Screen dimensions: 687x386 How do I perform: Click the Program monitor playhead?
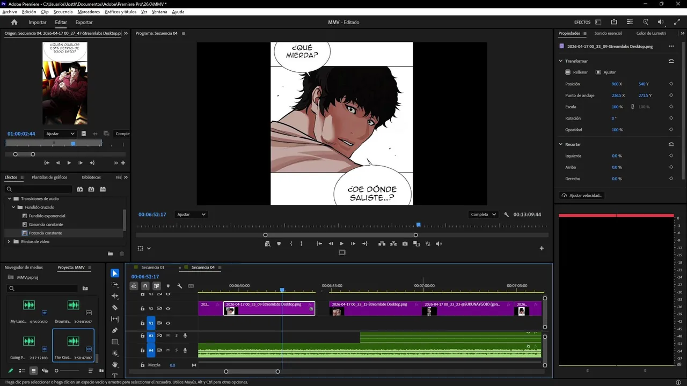[x=419, y=225]
